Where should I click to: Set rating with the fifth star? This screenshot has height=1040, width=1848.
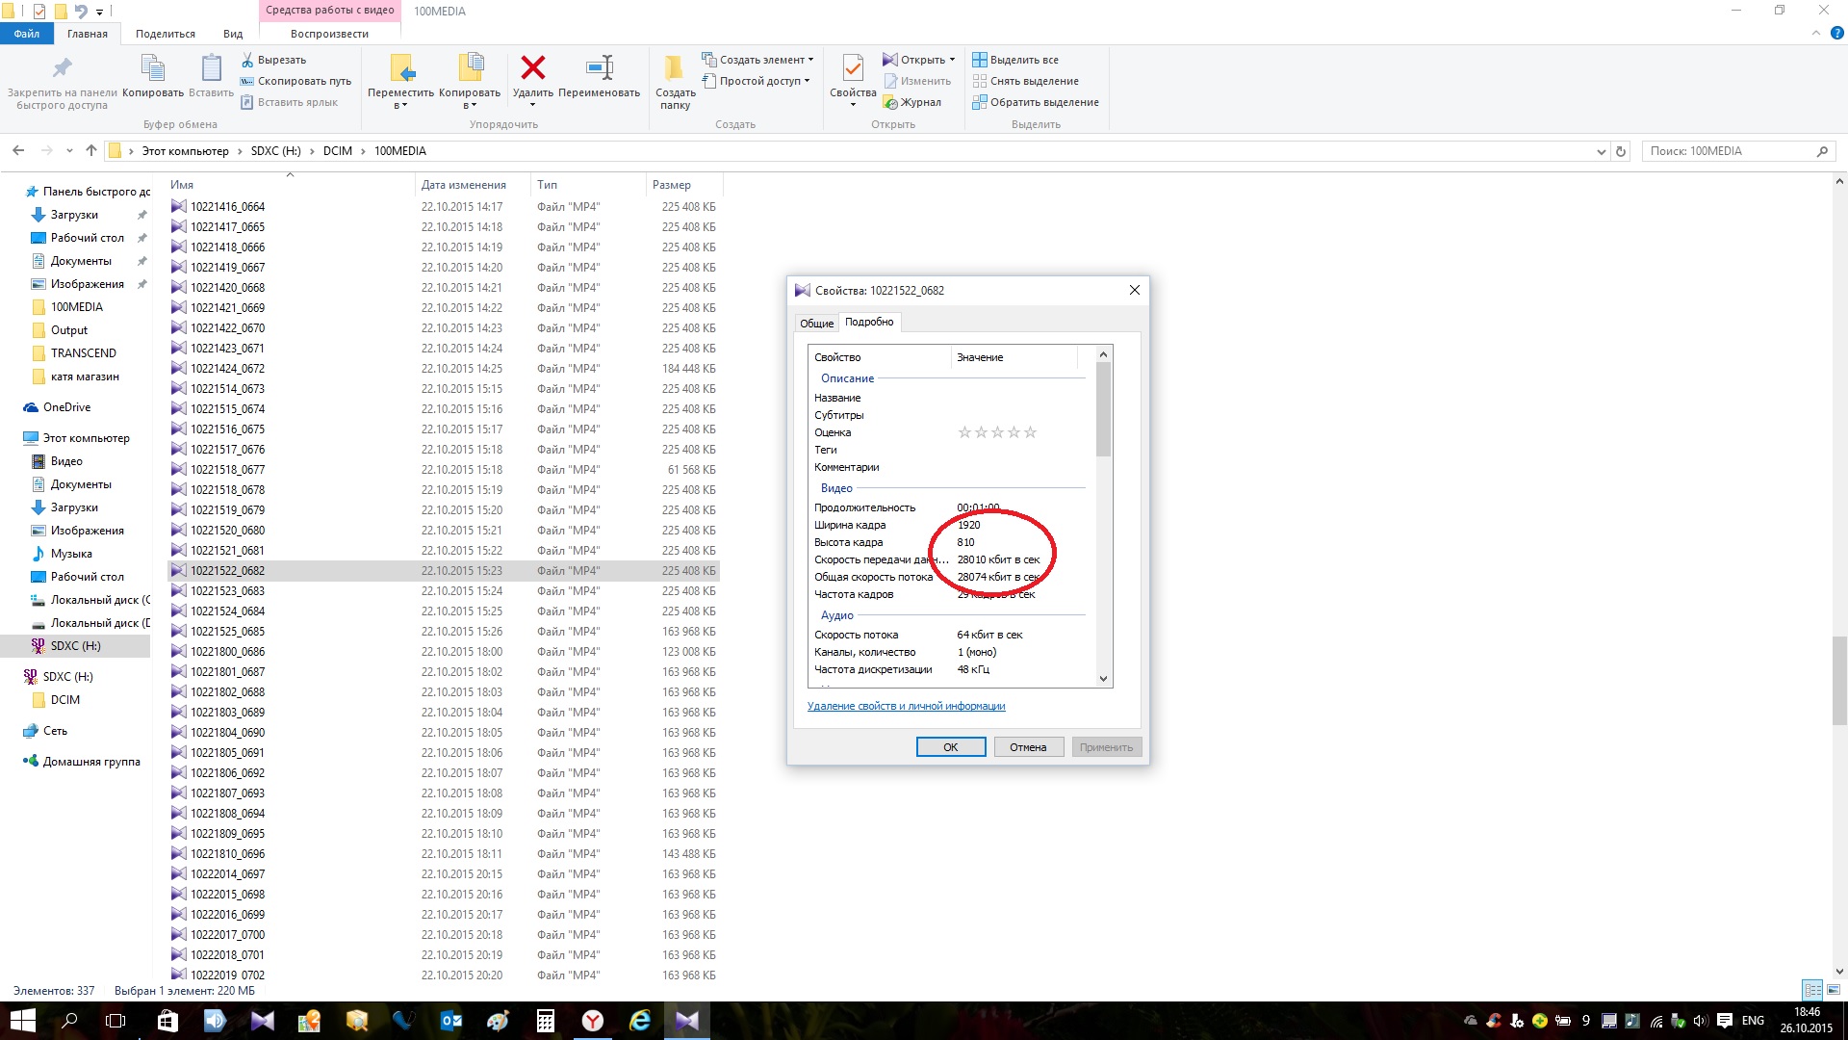pos(1030,432)
